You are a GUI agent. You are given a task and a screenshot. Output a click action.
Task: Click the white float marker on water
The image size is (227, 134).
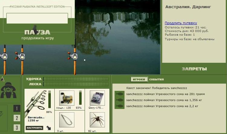(85, 60)
